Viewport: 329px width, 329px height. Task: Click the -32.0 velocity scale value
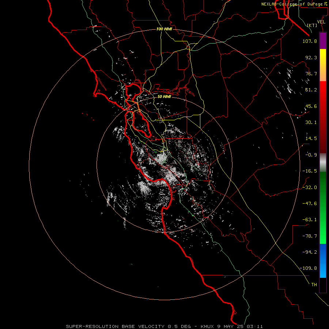[x=310, y=188]
